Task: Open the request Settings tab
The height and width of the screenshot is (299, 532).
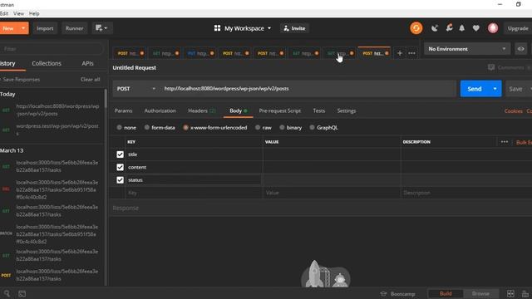Action: [x=347, y=110]
